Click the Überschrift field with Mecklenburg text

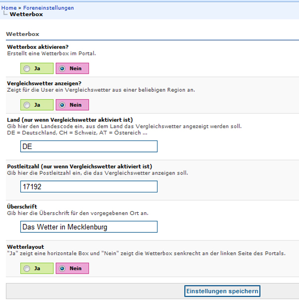89,227
